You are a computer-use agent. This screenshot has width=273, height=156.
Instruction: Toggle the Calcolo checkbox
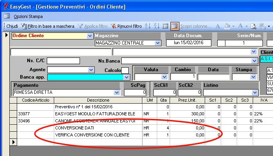coord(125,70)
